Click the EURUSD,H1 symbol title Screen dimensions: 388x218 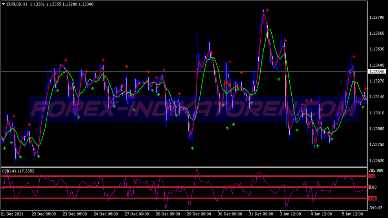[x=17, y=4]
